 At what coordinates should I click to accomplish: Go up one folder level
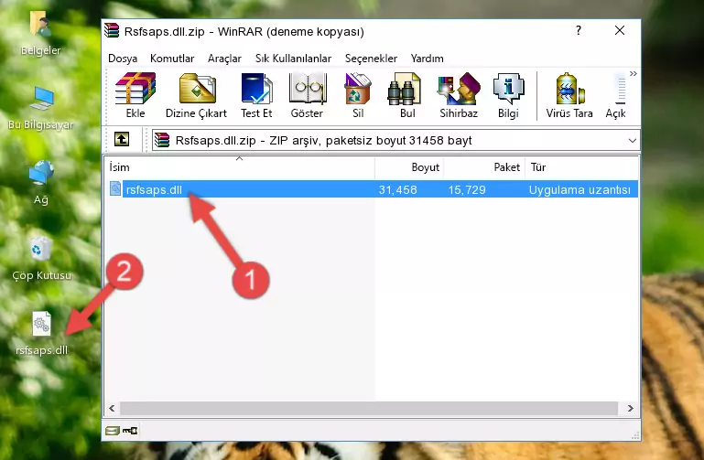tap(122, 139)
